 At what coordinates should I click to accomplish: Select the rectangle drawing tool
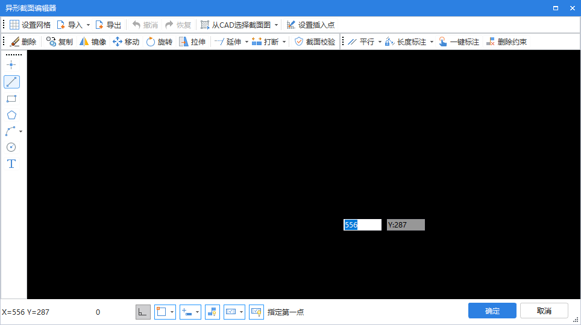tap(11, 99)
